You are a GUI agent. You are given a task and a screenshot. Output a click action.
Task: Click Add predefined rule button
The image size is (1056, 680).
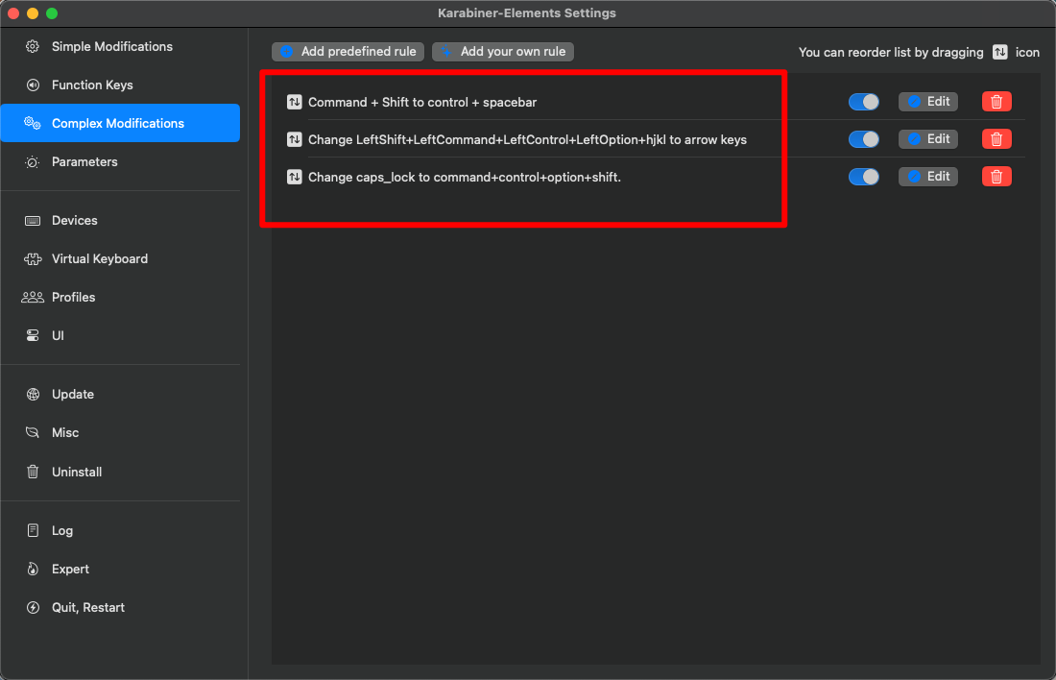(348, 52)
